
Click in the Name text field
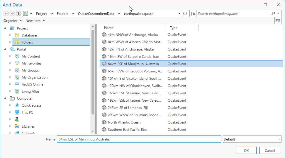click(x=139, y=139)
